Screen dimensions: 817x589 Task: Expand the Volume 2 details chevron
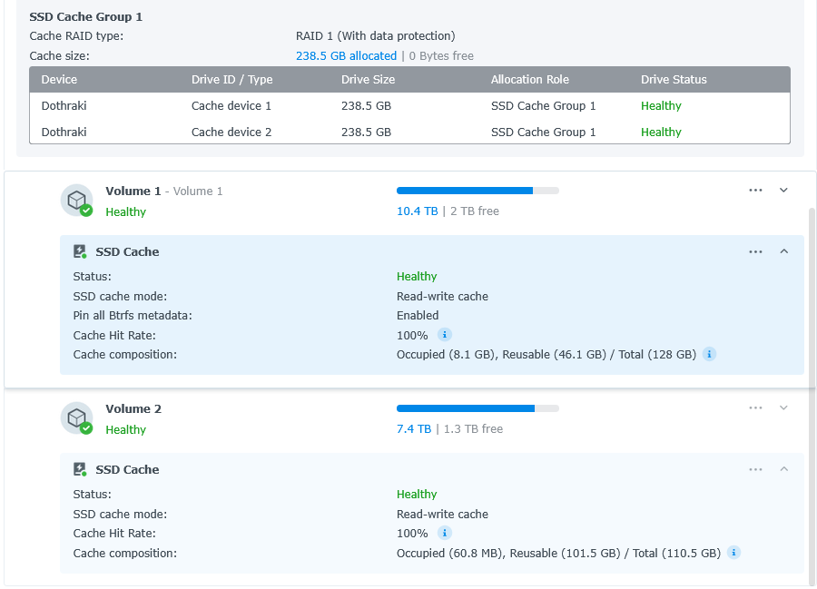point(784,408)
